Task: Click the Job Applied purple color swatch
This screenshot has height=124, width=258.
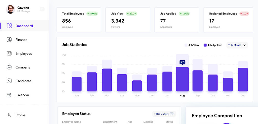Action: [x=205, y=45]
